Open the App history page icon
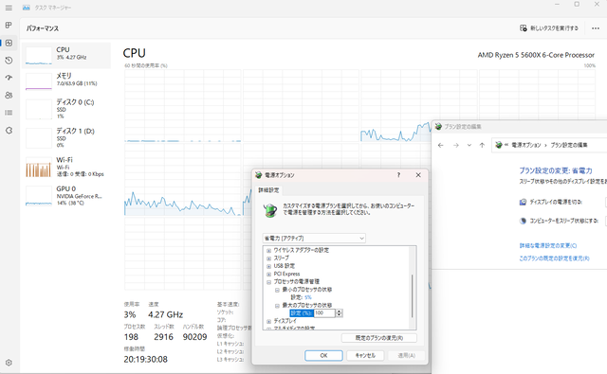 [x=9, y=61]
